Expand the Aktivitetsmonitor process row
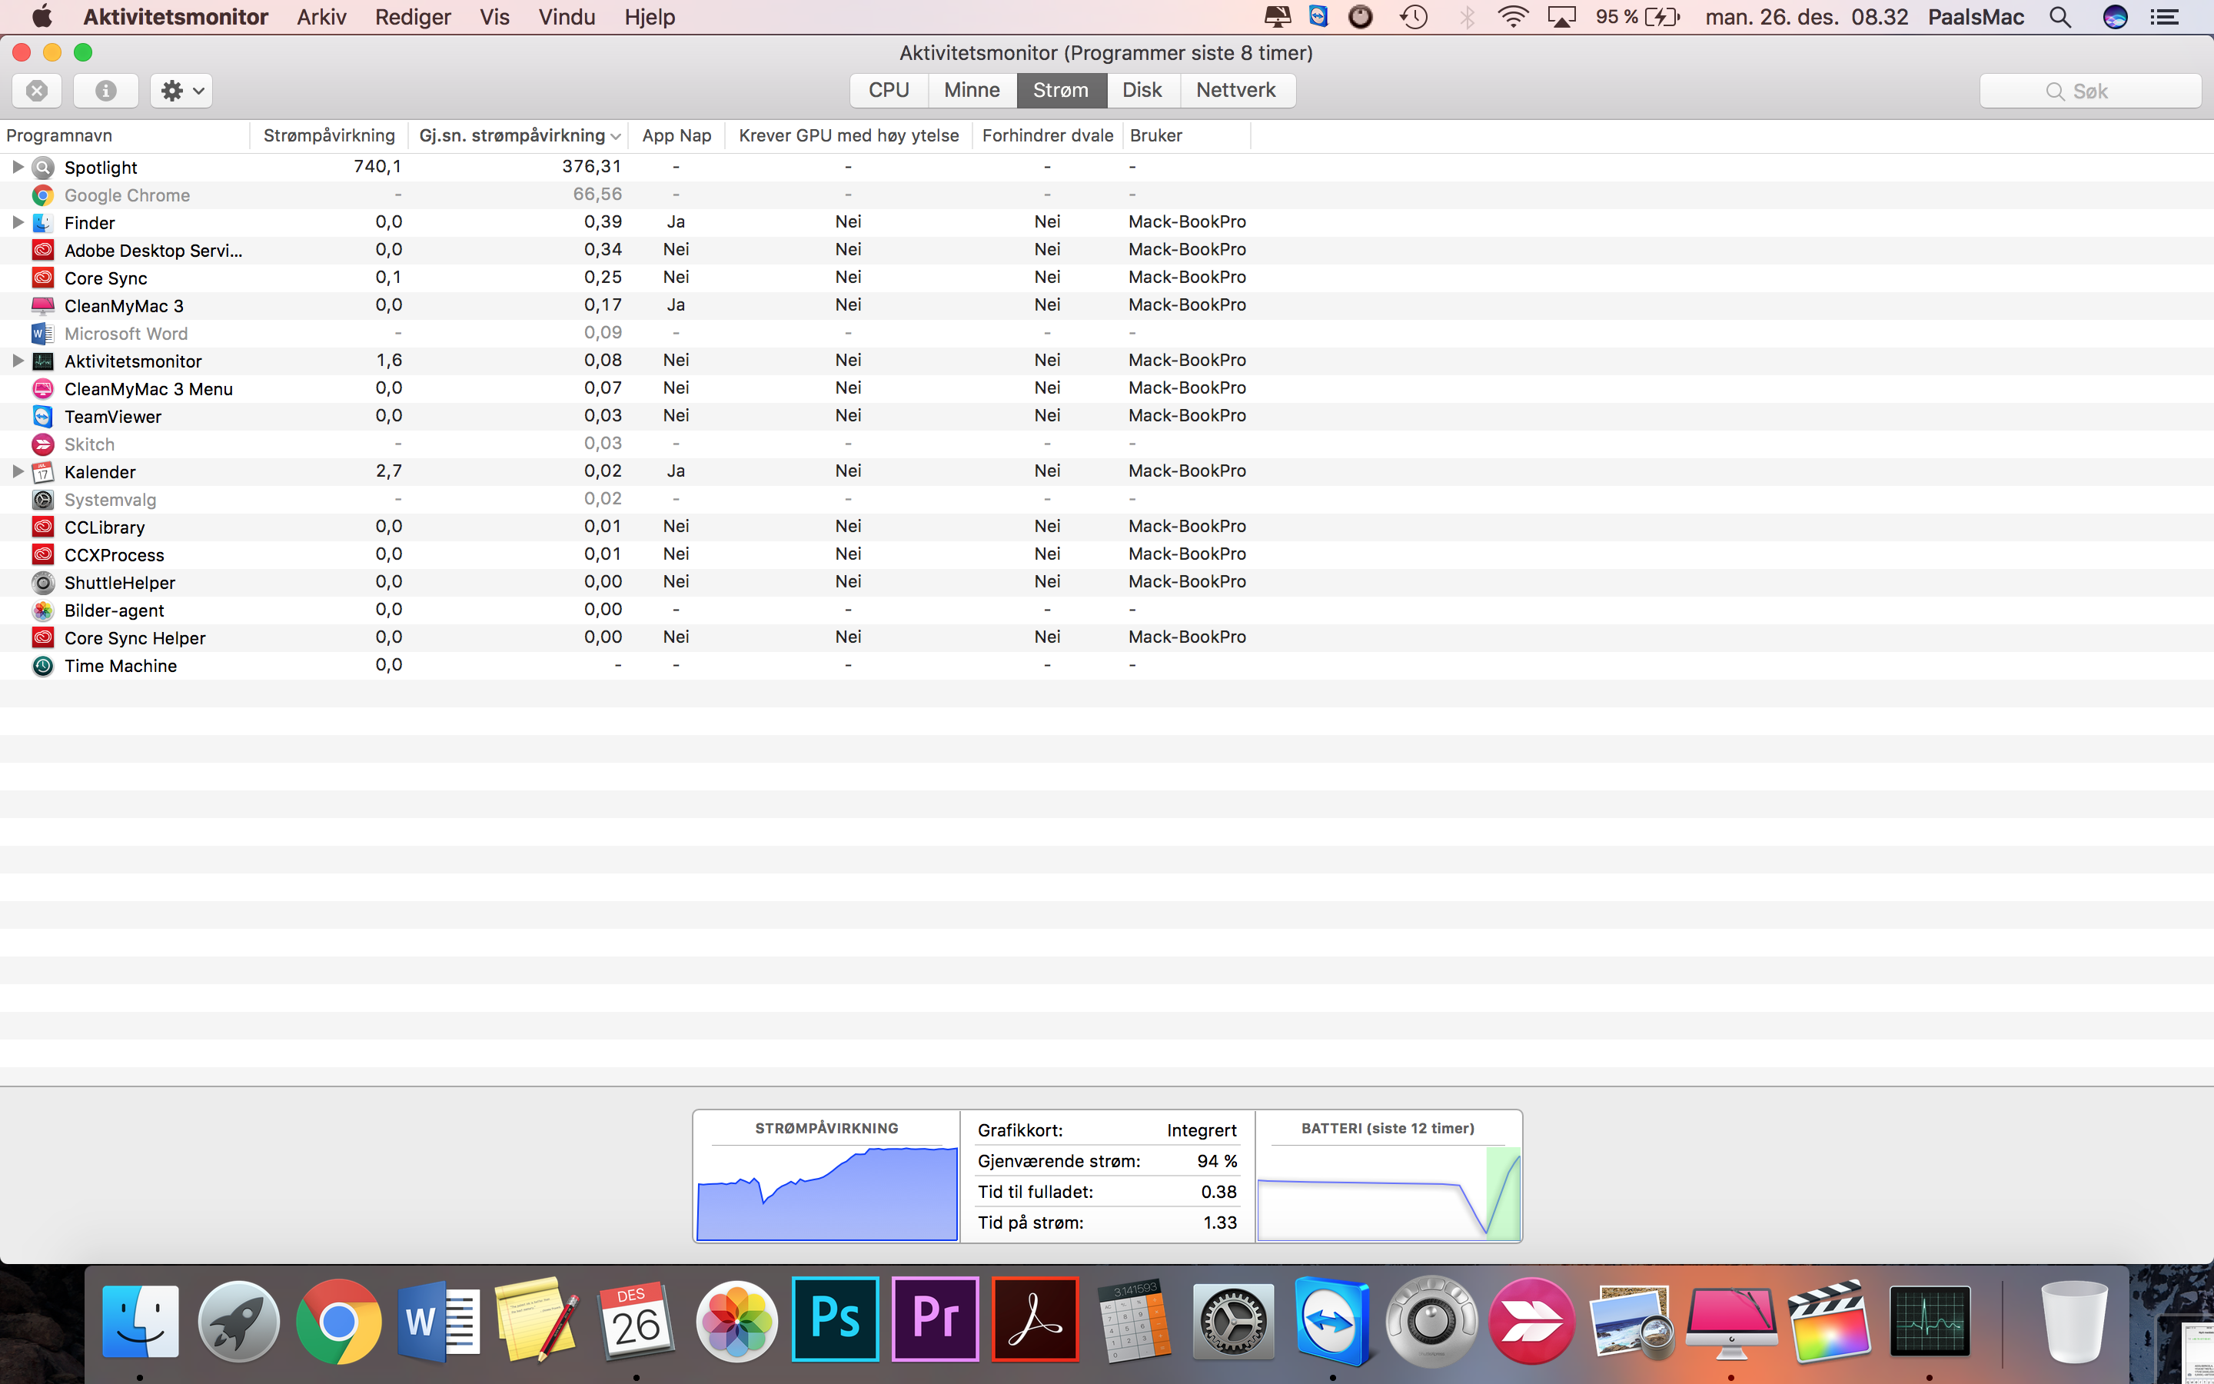2214x1384 pixels. click(x=18, y=361)
